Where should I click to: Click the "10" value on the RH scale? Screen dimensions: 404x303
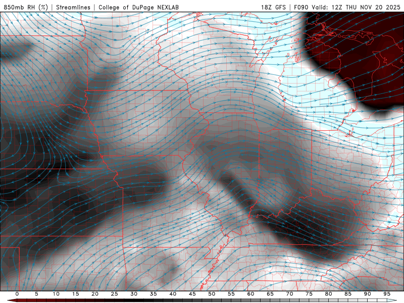coord(56,294)
